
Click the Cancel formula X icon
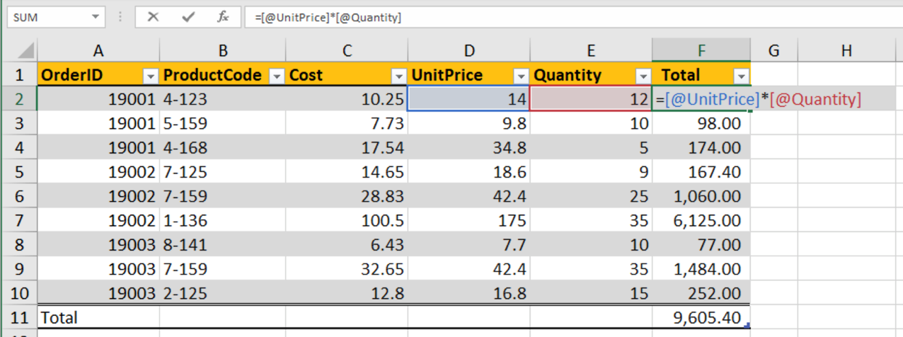click(153, 17)
